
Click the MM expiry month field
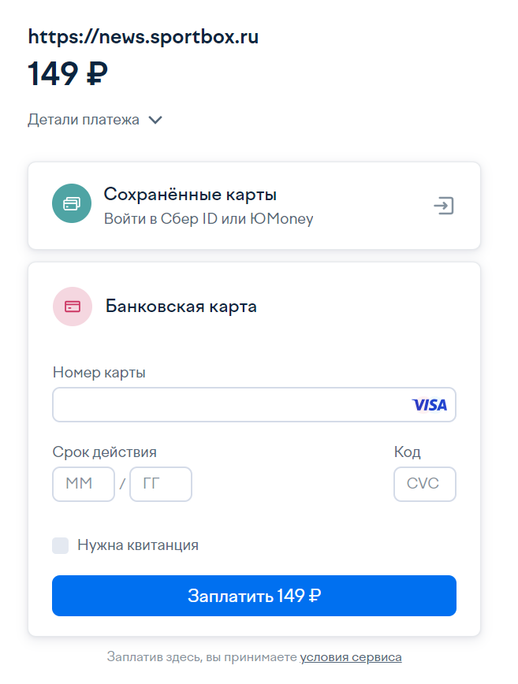(x=83, y=484)
